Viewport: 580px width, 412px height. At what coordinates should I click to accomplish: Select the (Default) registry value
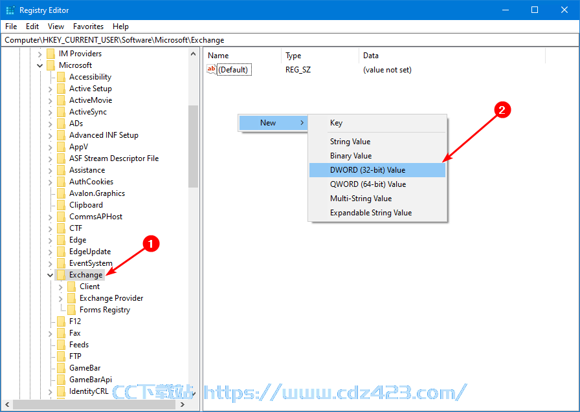pos(235,70)
